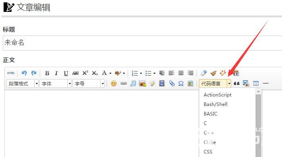Click the 标题 title input field
This screenshot has height=157, width=282.
(142, 43)
